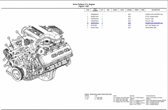
Task: Click legend entry '6 = 1500 4WD'
Action: click(98, 99)
